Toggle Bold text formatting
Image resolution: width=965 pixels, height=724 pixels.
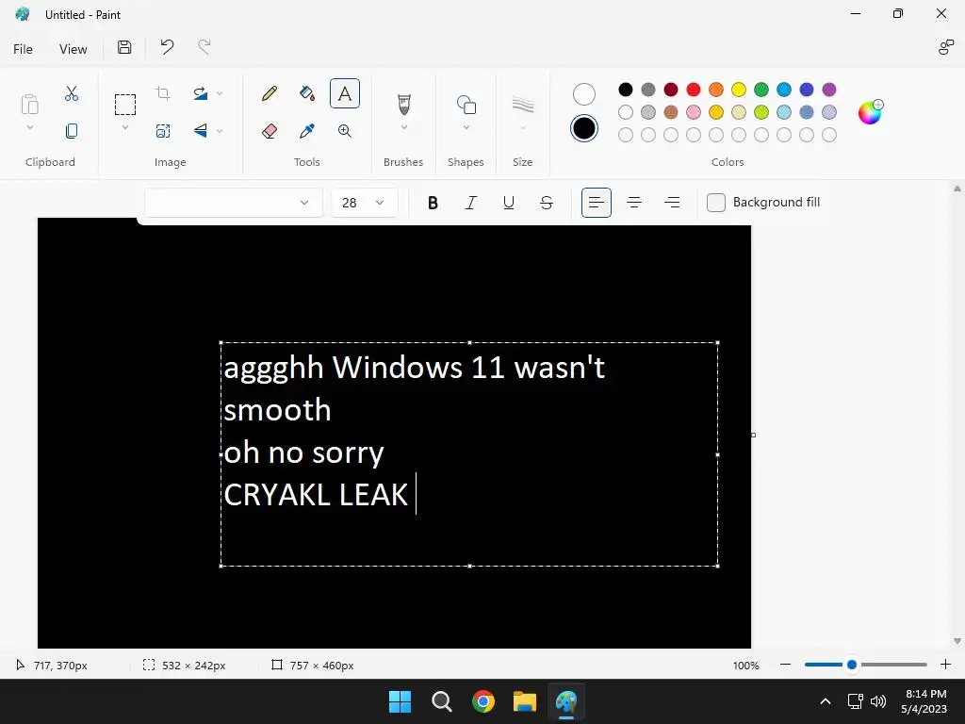433,203
